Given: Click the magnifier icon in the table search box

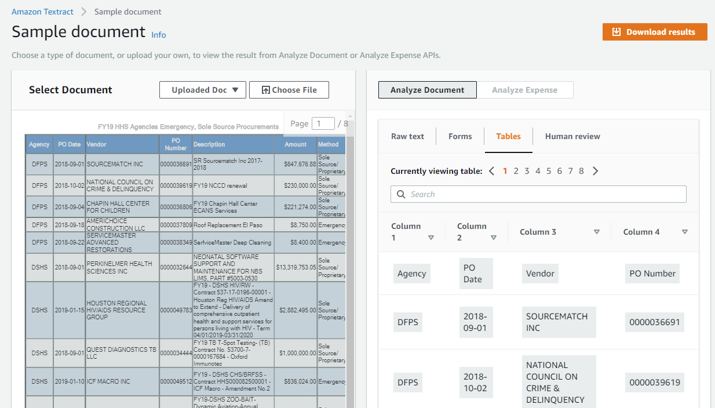Looking at the screenshot, I should pos(400,194).
